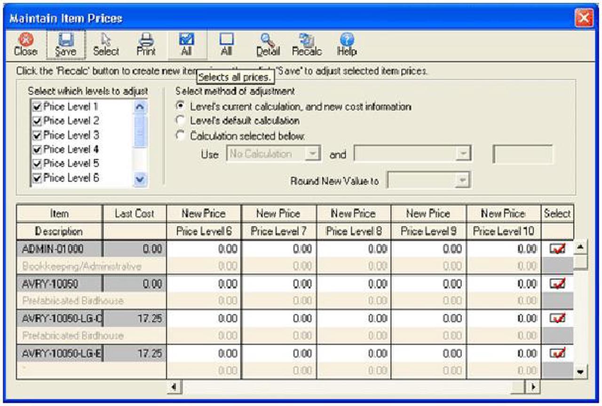Uncheck Price Level 4
This screenshot has width=602, height=406.
pyautogui.click(x=37, y=150)
